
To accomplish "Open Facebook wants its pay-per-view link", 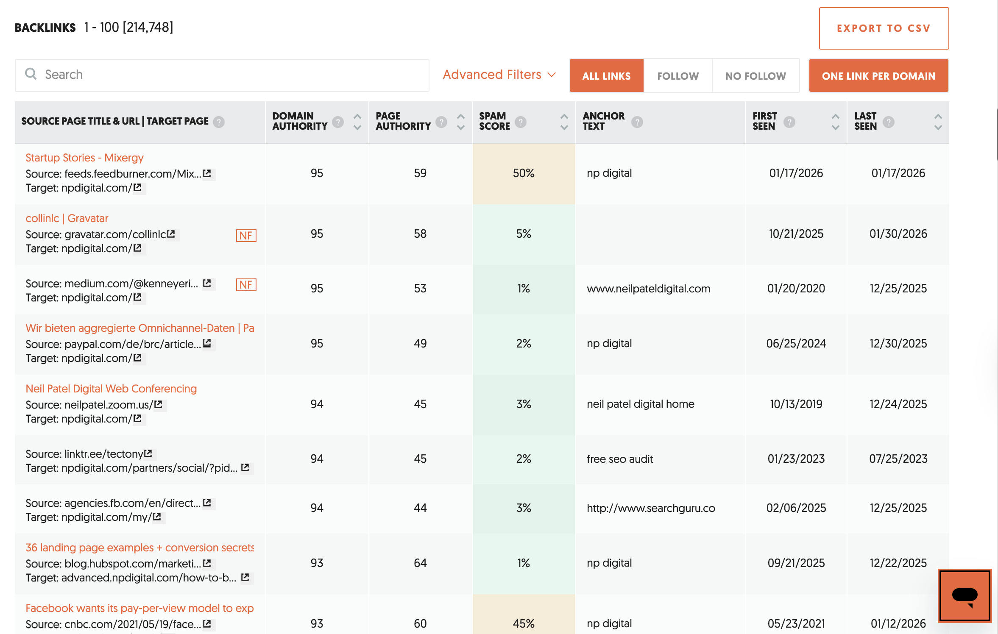I will coord(140,608).
